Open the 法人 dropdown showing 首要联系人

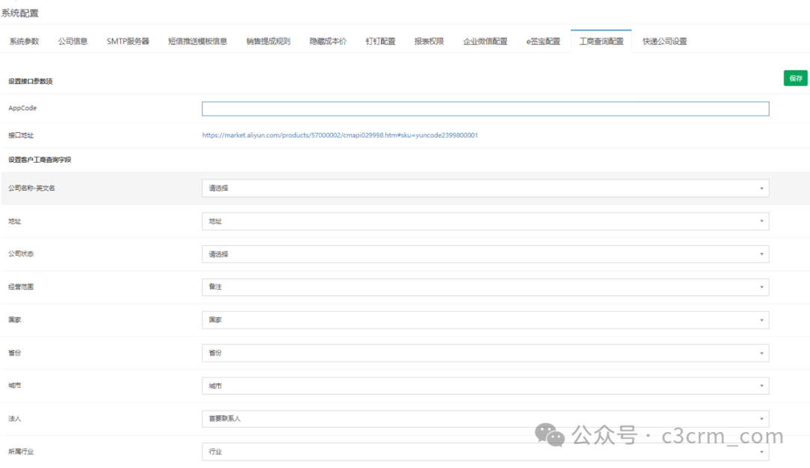click(x=485, y=418)
